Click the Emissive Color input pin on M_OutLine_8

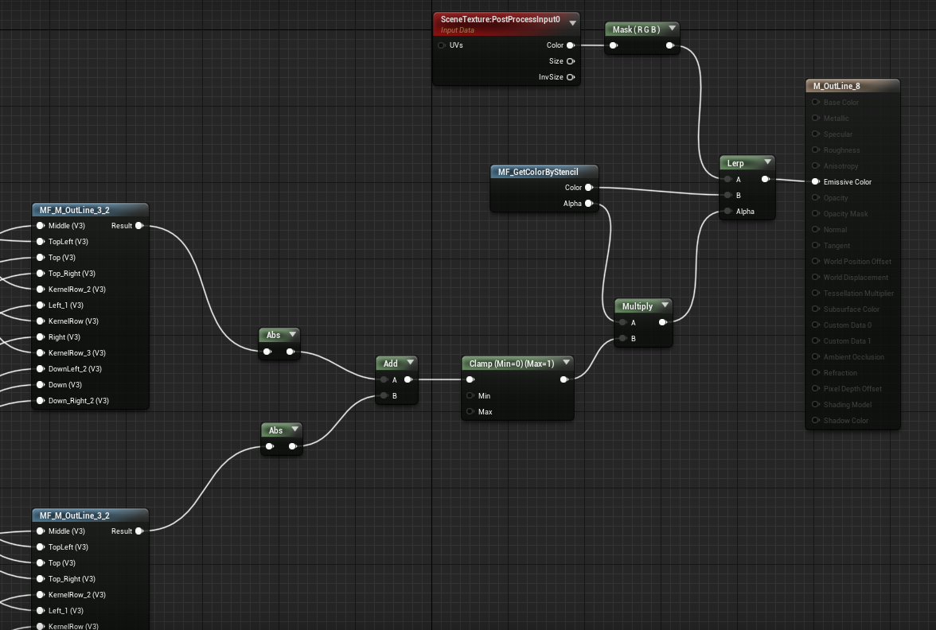815,181
